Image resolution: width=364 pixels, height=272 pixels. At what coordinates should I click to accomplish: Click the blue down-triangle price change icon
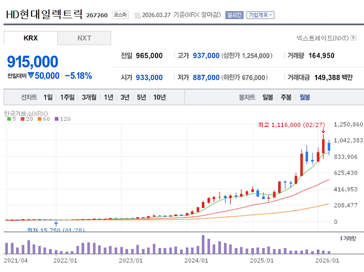(32, 75)
